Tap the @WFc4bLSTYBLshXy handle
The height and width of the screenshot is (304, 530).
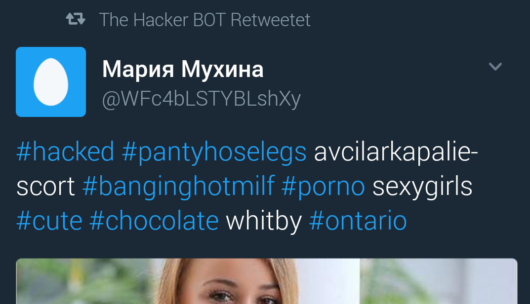(x=201, y=99)
